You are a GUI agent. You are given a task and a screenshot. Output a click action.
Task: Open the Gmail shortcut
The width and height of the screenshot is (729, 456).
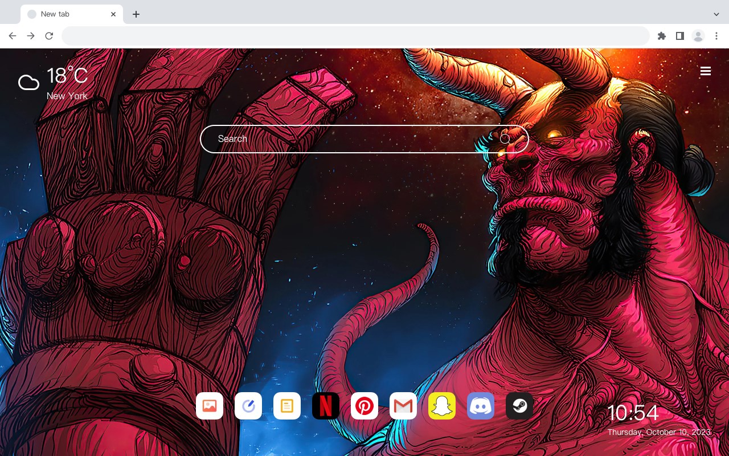[403, 406]
